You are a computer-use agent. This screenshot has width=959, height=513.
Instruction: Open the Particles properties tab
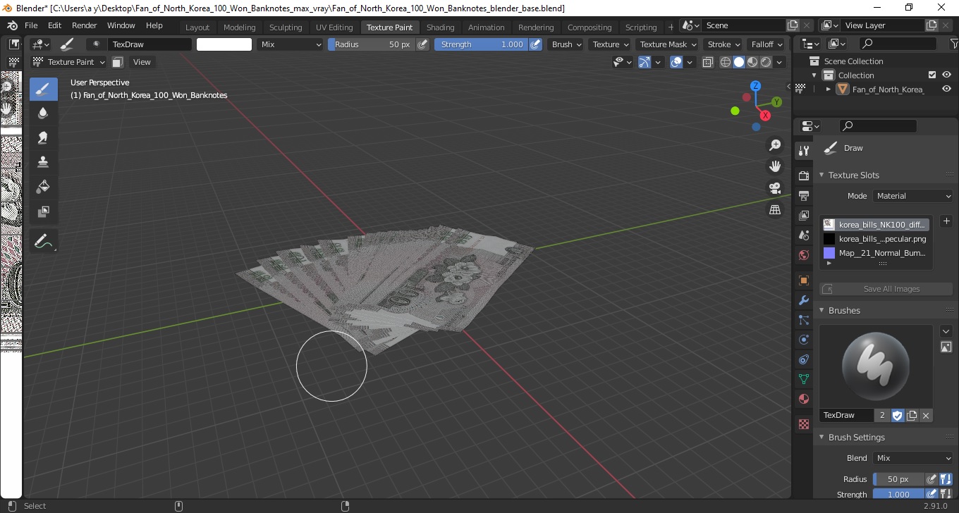pyautogui.click(x=803, y=320)
